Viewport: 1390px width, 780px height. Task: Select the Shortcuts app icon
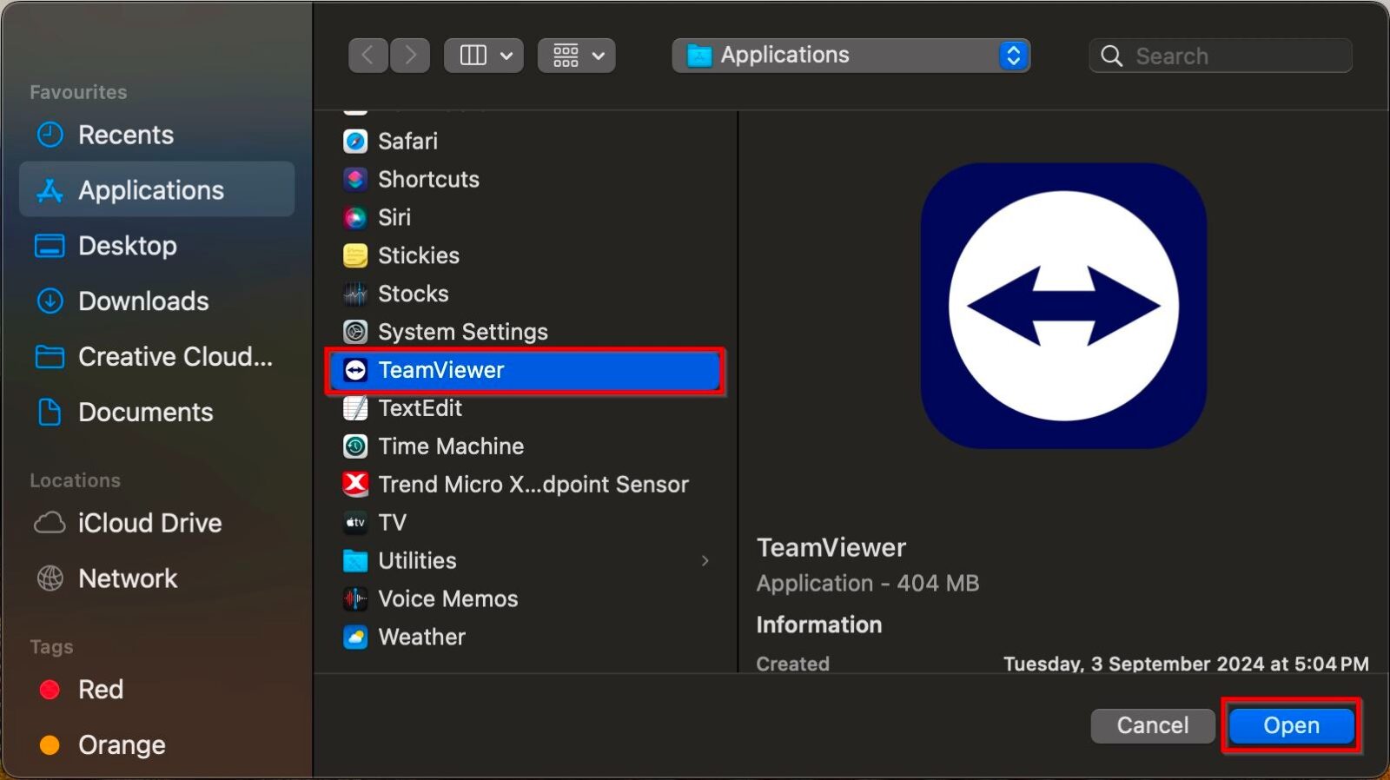(355, 179)
